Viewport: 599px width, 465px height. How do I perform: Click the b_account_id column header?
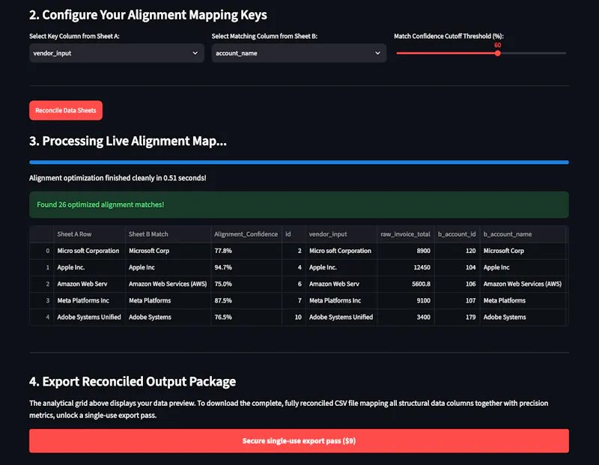tap(457, 234)
